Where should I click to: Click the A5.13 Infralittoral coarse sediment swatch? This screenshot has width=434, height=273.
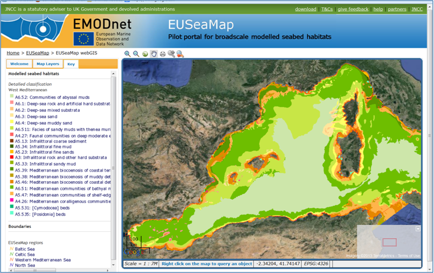tap(12, 141)
